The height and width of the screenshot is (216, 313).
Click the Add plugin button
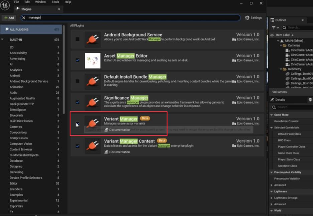pyautogui.click(x=9, y=18)
